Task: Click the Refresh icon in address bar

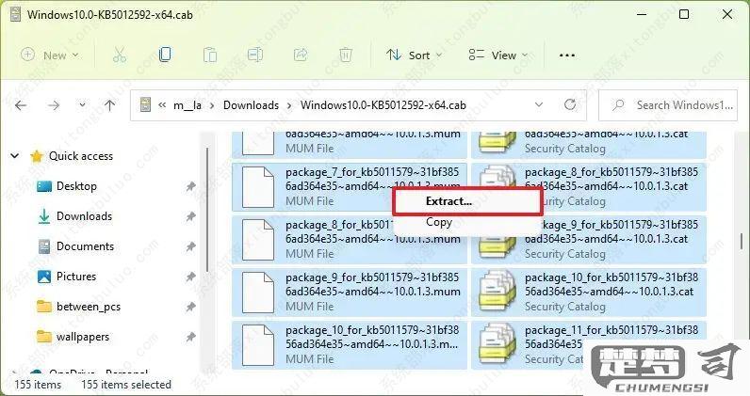Action: pos(570,104)
